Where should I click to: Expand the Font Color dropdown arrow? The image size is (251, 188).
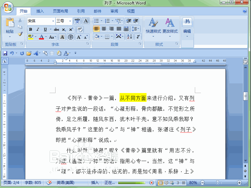click(46, 37)
